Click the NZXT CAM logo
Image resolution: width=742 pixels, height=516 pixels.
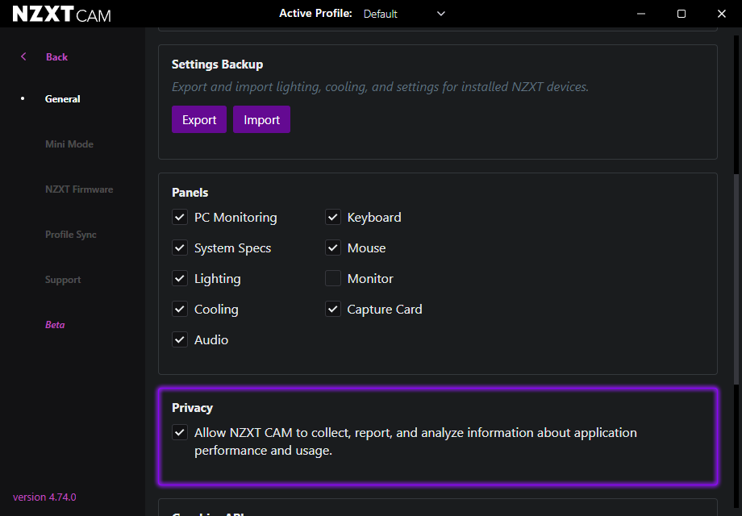[61, 15]
